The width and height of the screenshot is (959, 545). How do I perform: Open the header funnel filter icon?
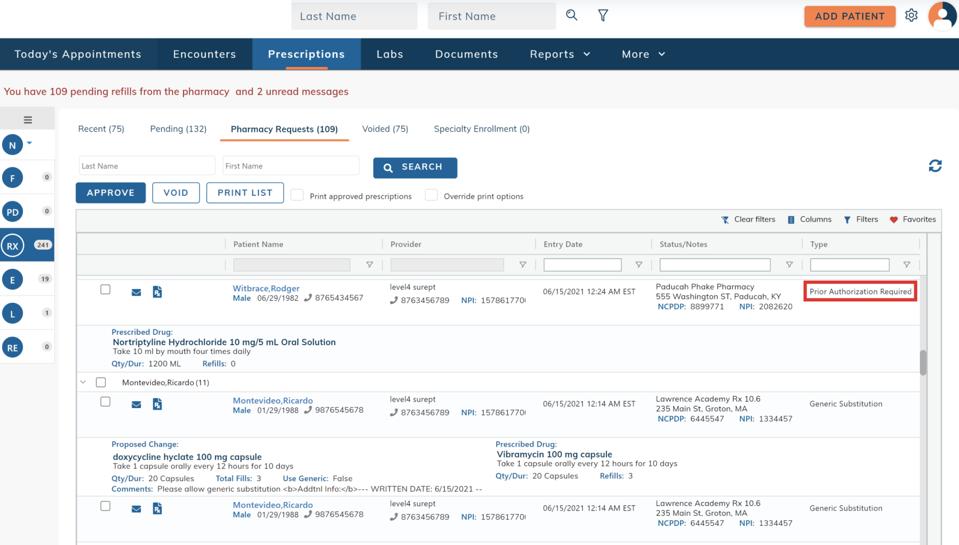(603, 16)
